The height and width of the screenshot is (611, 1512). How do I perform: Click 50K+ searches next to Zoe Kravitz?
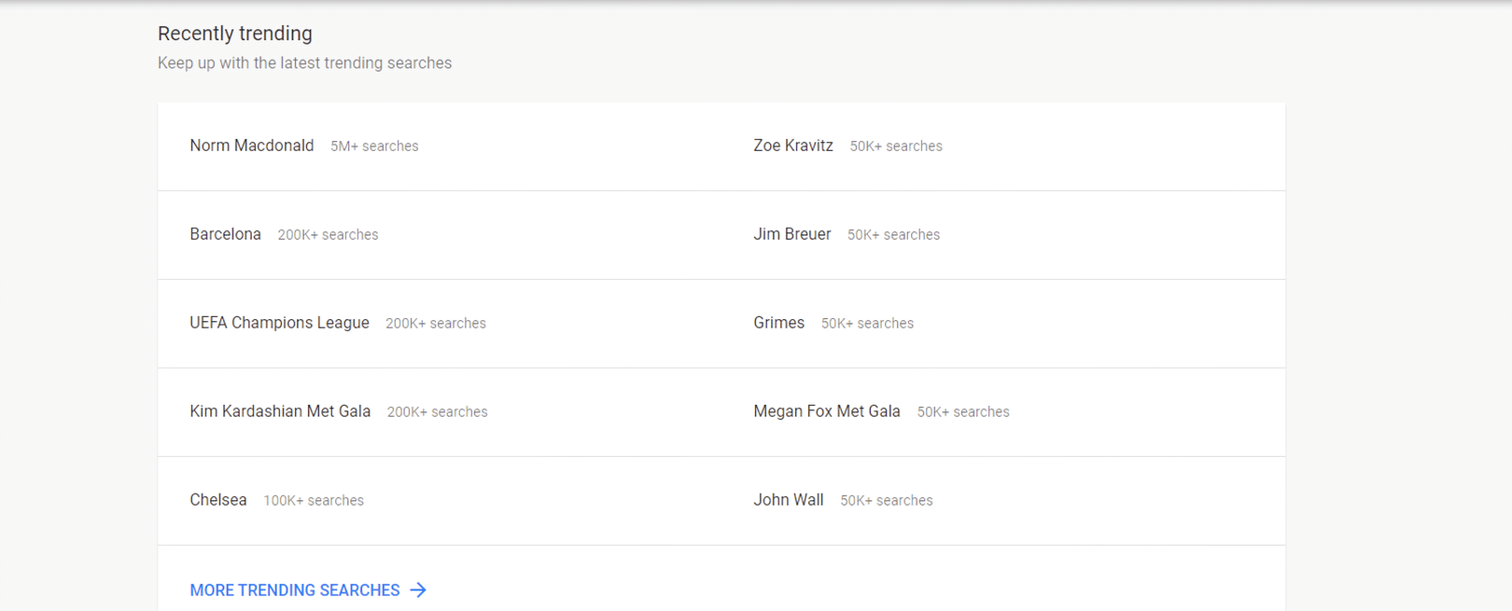point(895,146)
